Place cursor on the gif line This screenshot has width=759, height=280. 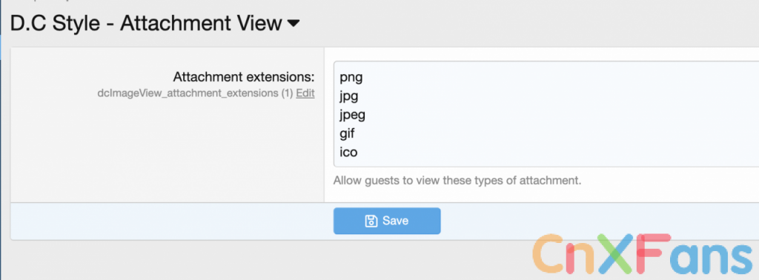pyautogui.click(x=347, y=133)
